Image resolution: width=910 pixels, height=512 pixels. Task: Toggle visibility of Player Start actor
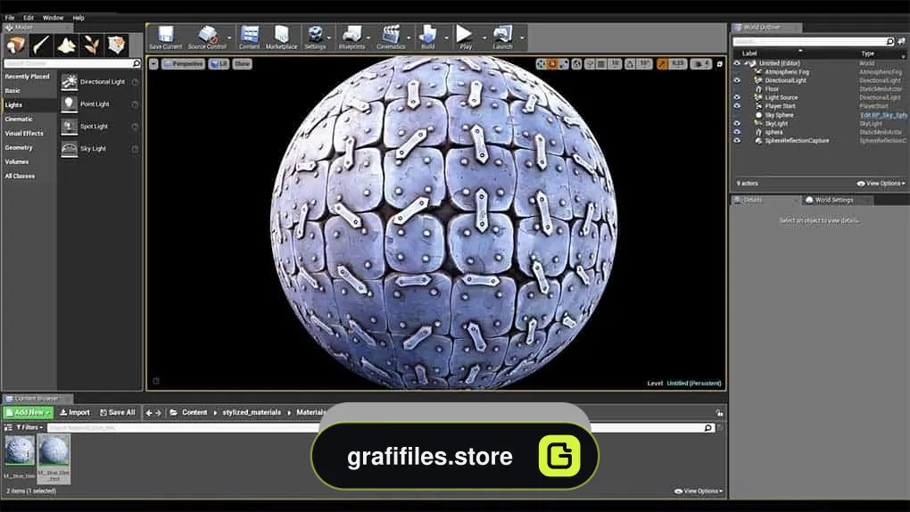[x=737, y=106]
